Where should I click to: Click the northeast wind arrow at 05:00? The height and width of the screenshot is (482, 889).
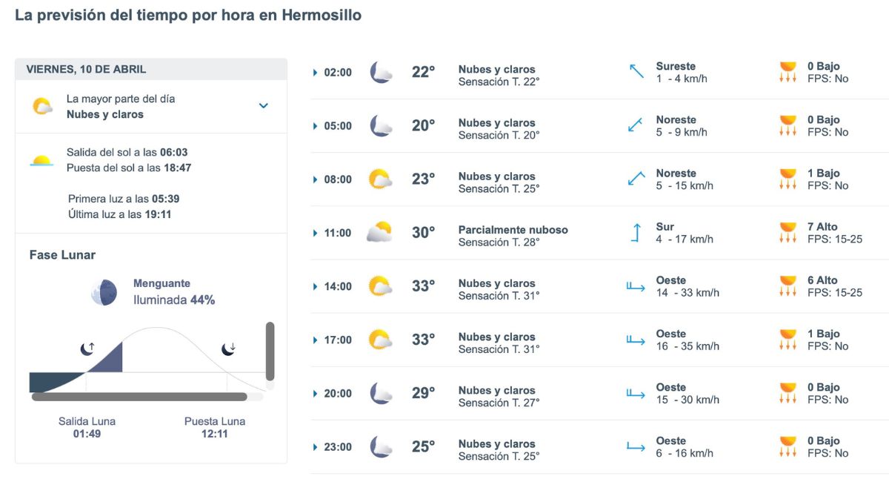point(633,125)
